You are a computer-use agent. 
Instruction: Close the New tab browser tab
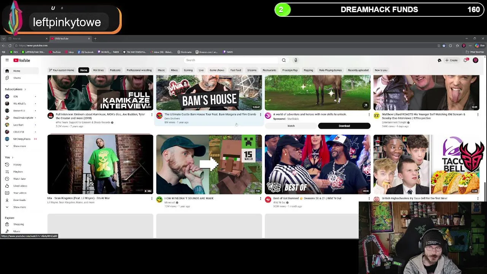[x=46, y=38]
